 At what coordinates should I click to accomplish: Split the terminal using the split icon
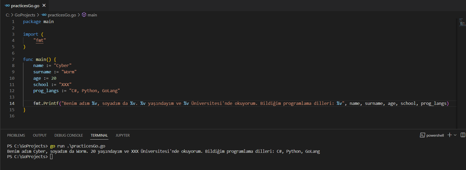(463, 135)
